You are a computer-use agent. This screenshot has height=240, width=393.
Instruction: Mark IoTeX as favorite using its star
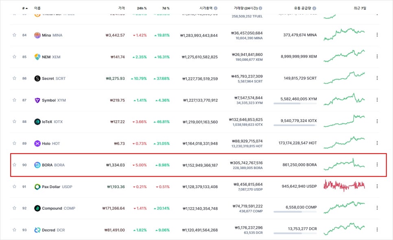point(14,122)
